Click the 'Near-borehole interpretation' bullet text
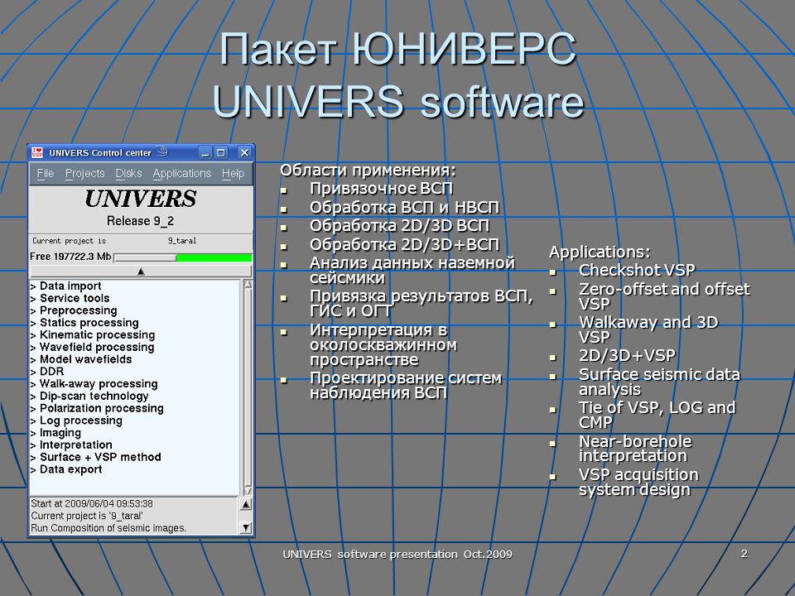795x596 pixels. (635, 449)
